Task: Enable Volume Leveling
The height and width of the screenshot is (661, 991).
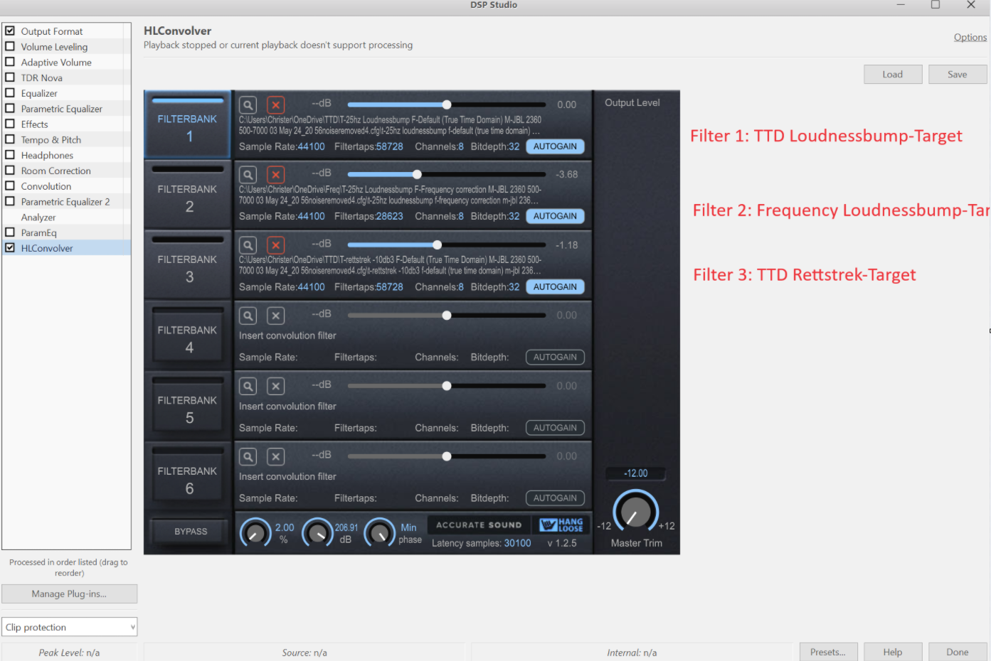Action: tap(10, 46)
